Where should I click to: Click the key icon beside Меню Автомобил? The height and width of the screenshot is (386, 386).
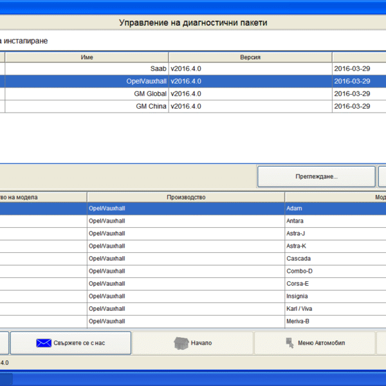coord(290,343)
